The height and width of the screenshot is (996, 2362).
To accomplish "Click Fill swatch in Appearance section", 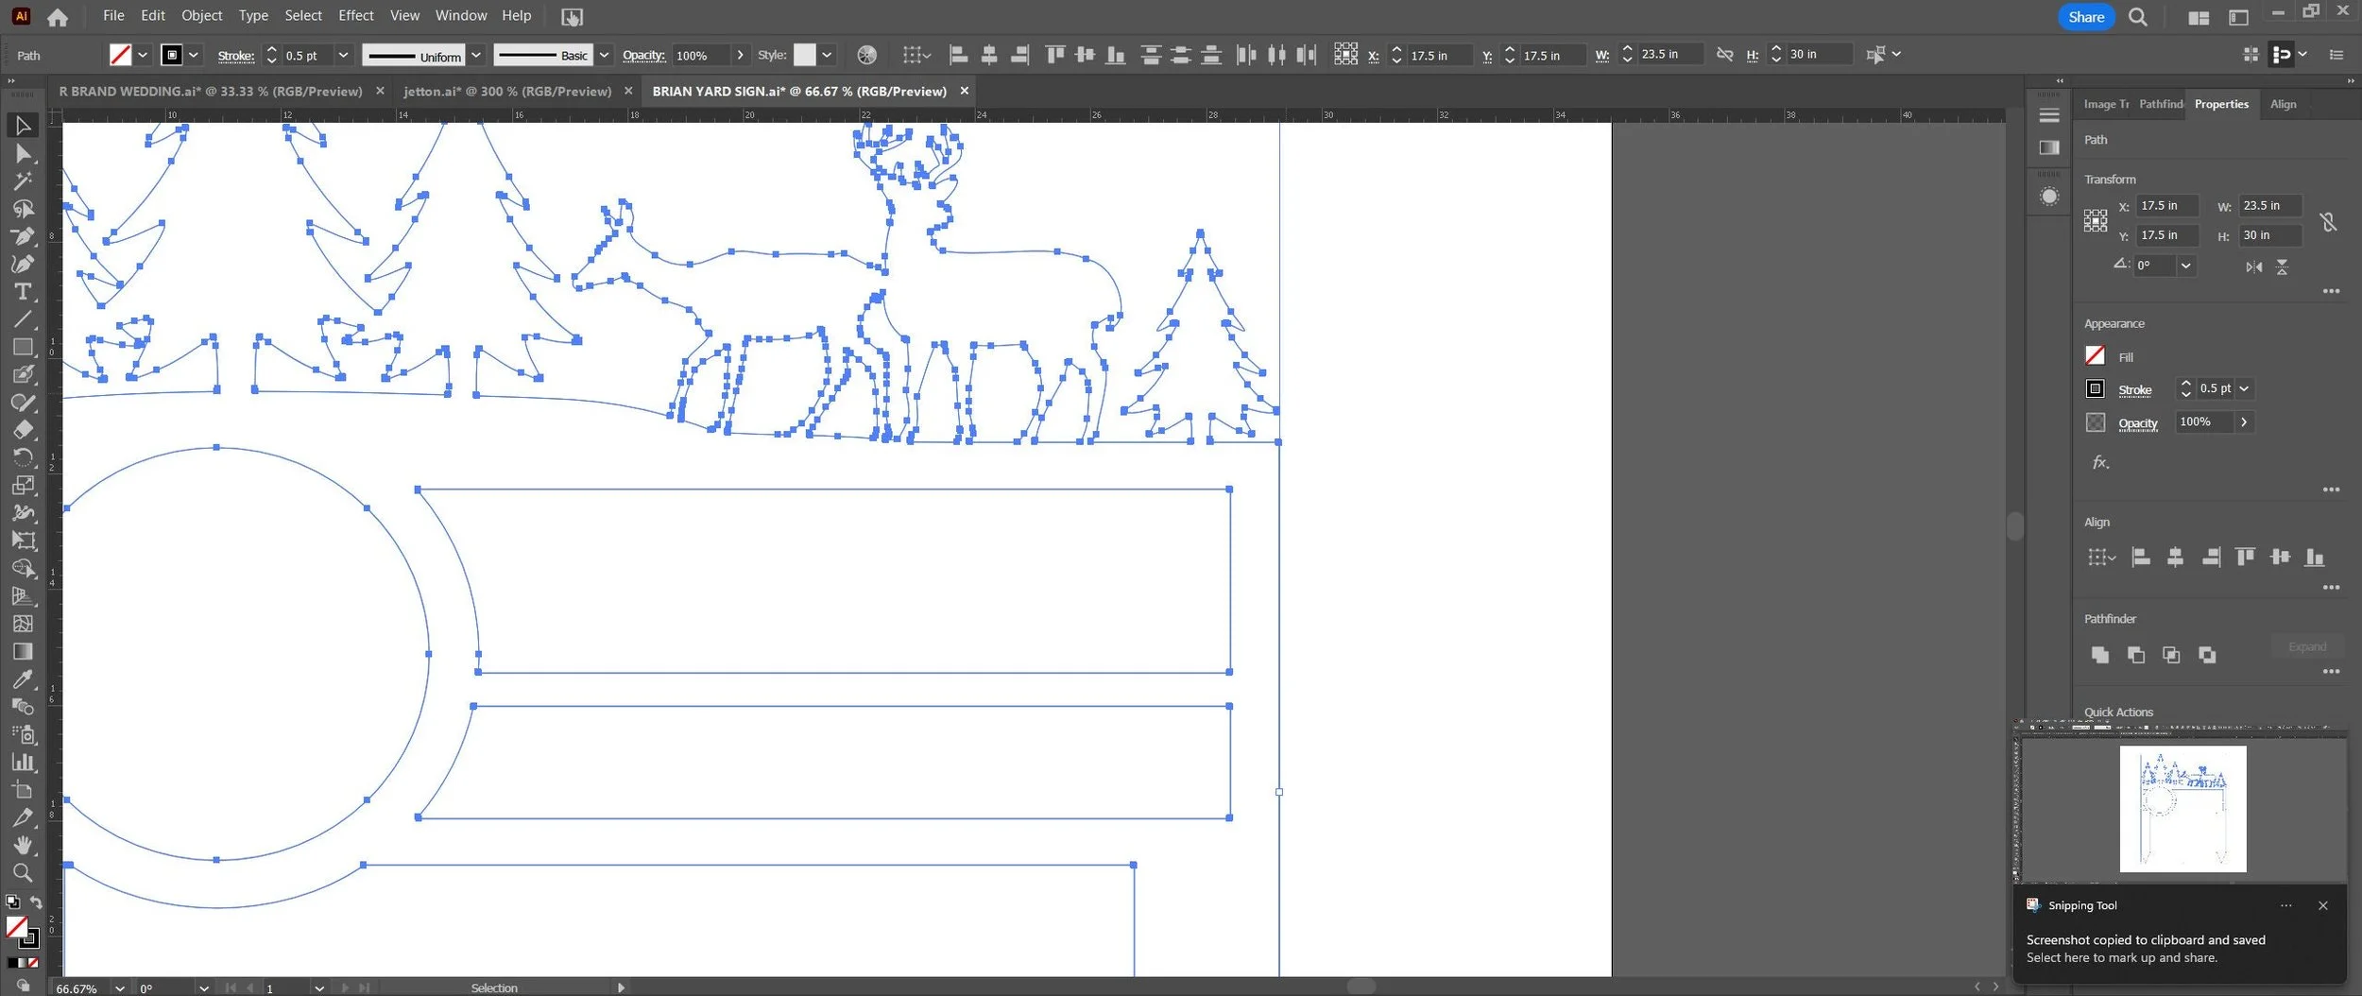I will pyautogui.click(x=2095, y=355).
